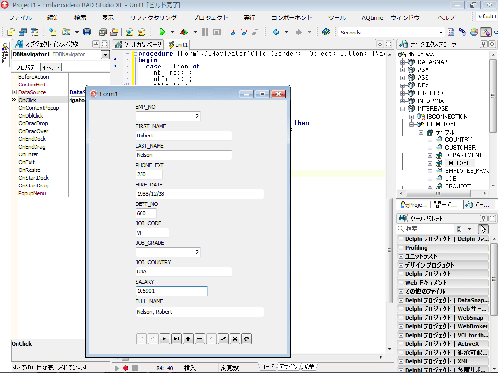
Task: Click the tool palette 検索 search box
Action: [x=425, y=229]
